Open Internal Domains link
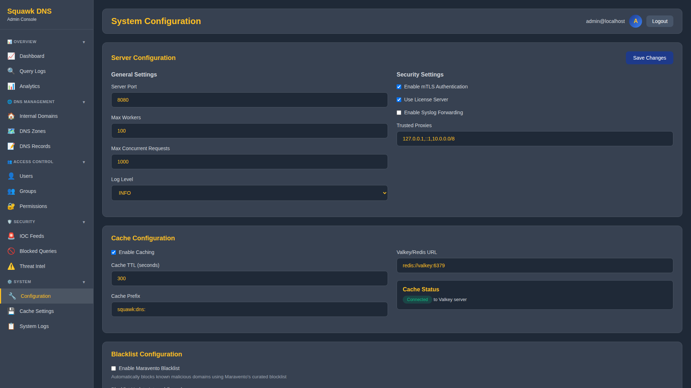Viewport: 691px width, 388px height. pos(47,116)
